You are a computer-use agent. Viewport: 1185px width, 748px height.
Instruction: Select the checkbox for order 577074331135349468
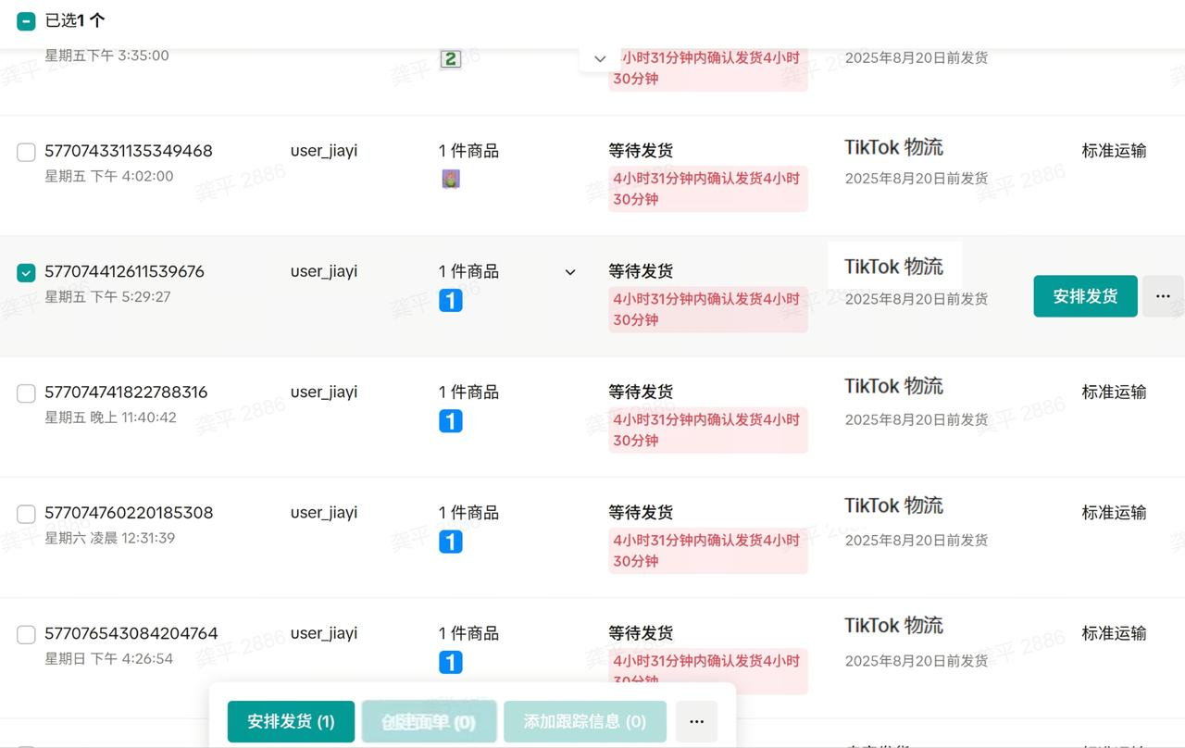point(26,152)
